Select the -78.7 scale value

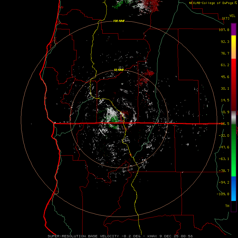(224, 171)
